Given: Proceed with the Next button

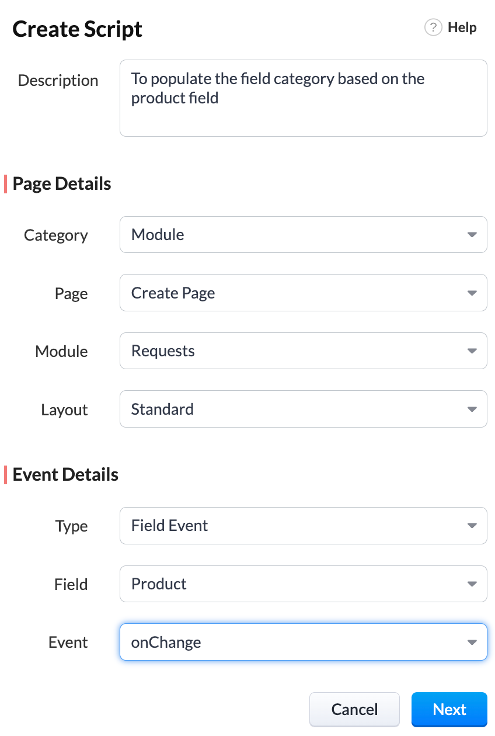Looking at the screenshot, I should pyautogui.click(x=449, y=710).
